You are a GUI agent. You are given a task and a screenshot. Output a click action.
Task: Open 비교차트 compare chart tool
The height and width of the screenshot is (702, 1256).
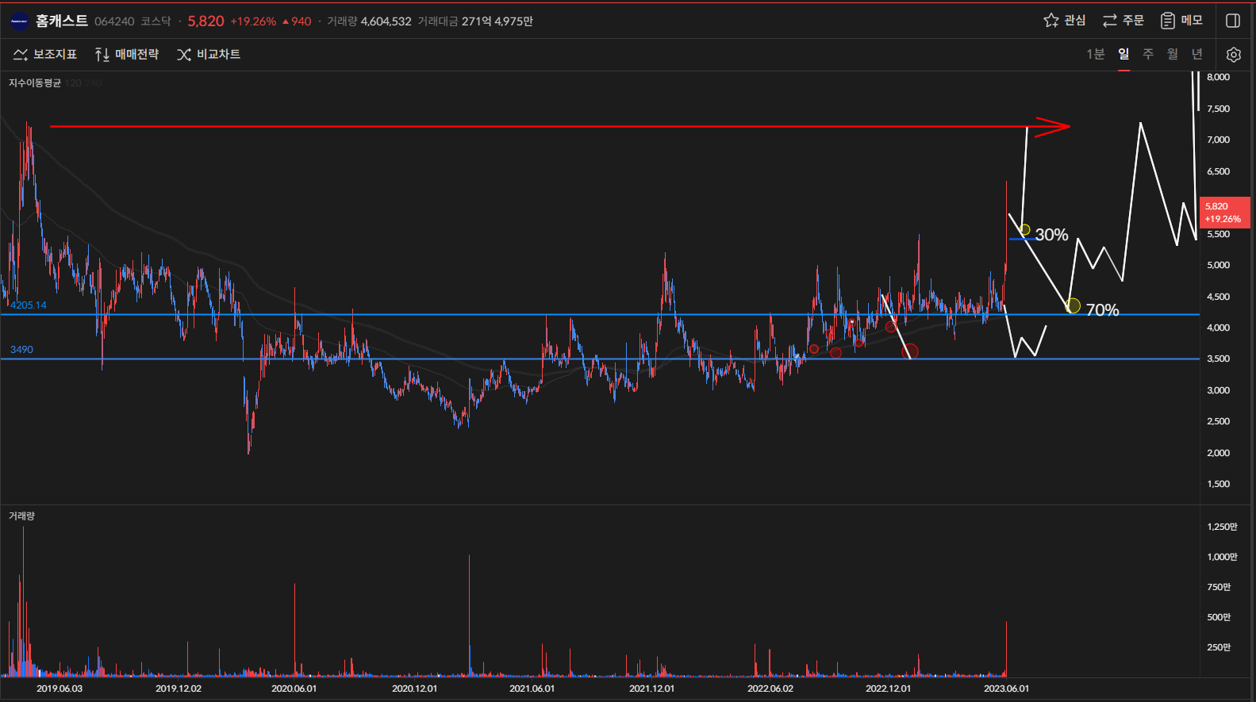point(209,55)
